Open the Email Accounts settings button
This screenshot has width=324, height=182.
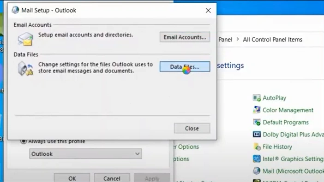coord(185,37)
